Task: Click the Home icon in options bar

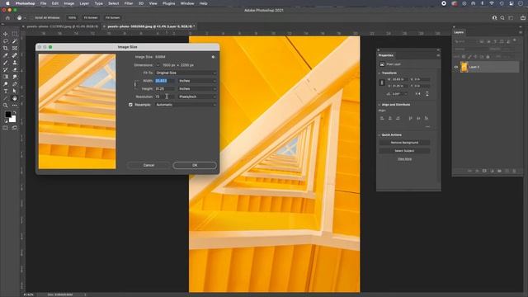Action: click(x=7, y=17)
